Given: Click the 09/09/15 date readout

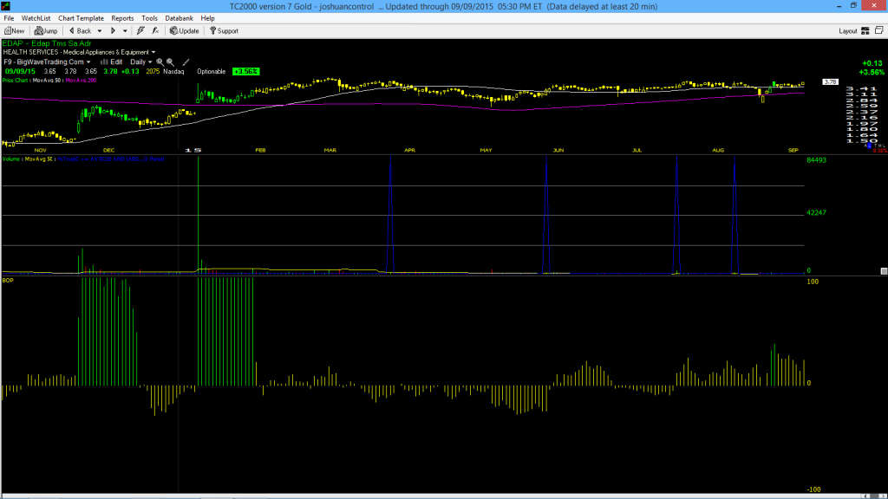Looking at the screenshot, I should 21,71.
